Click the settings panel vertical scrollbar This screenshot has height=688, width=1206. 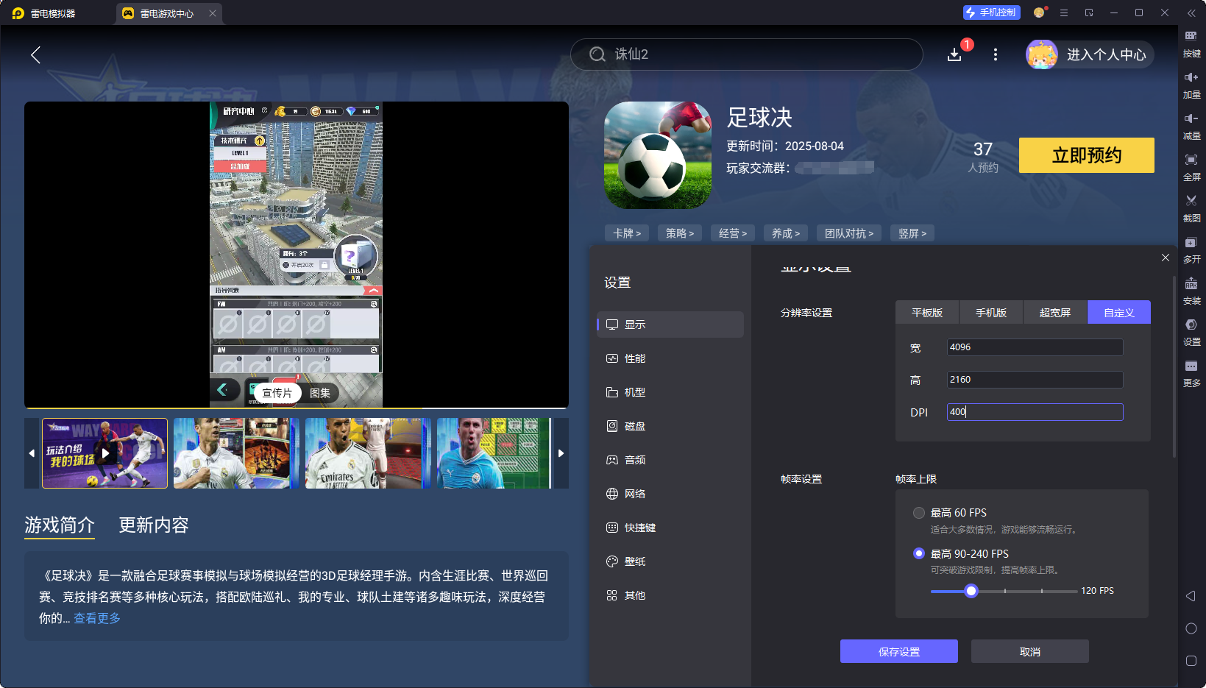pos(1174,366)
